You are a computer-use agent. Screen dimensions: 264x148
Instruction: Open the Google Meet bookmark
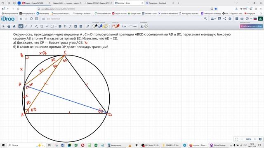tap(134, 14)
